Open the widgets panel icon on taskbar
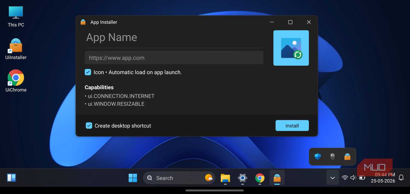 click(11, 178)
